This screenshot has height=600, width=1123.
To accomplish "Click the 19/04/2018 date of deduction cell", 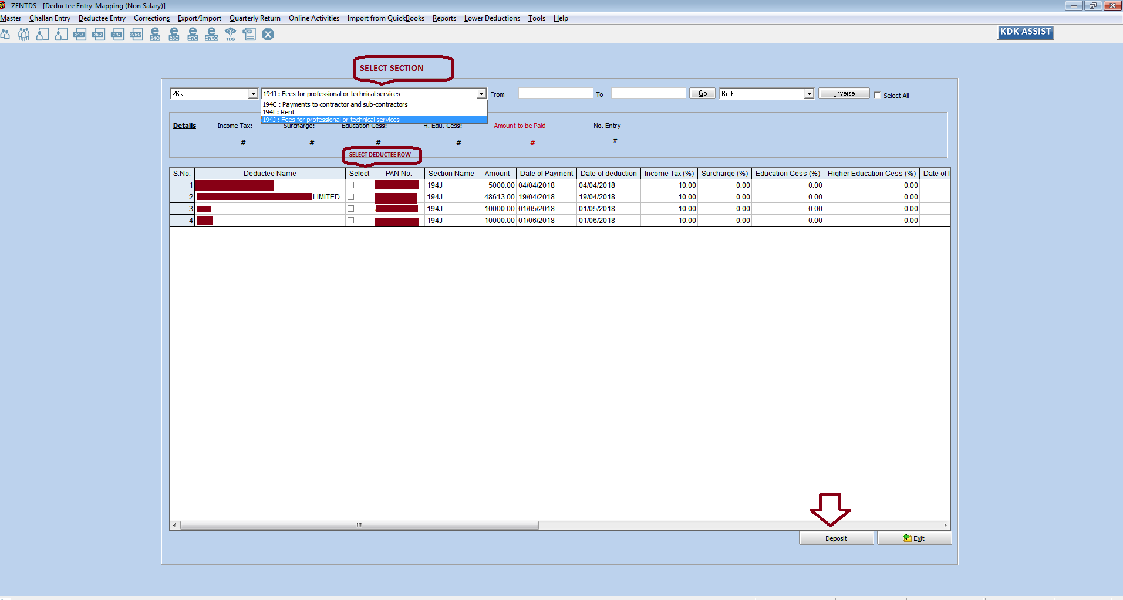I will pyautogui.click(x=608, y=197).
